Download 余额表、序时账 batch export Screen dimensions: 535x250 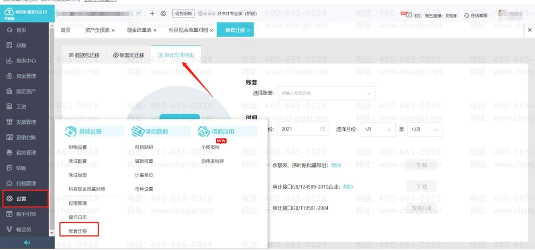[421, 165]
